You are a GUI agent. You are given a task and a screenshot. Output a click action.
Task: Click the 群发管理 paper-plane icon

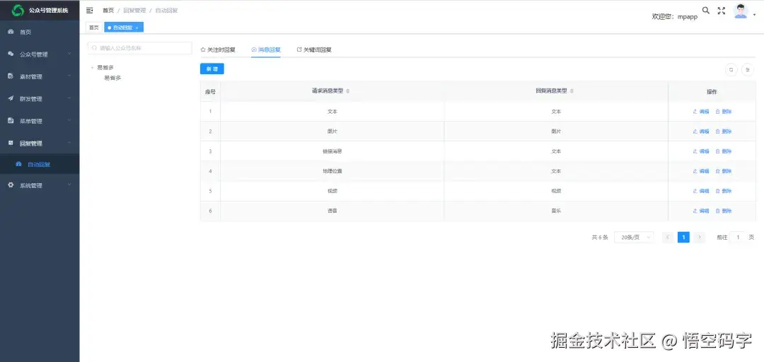click(11, 98)
